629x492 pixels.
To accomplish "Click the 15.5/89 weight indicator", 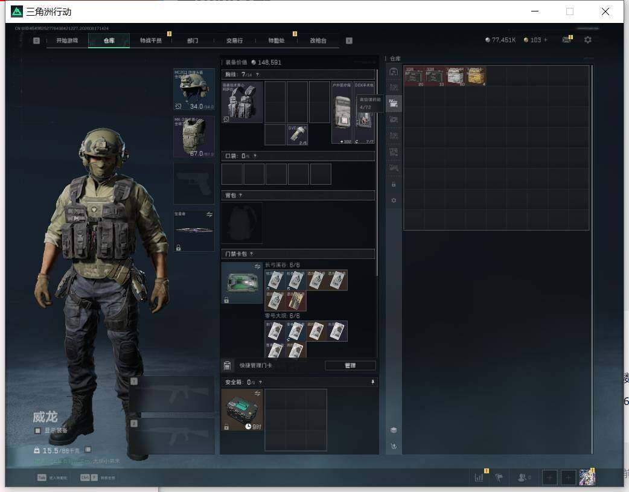I will coord(57,451).
